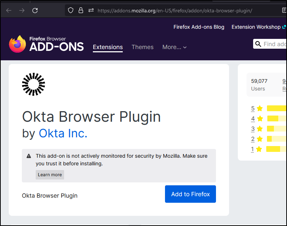
Task: Filter reviews by 1 star
Action: pyautogui.click(x=252, y=149)
